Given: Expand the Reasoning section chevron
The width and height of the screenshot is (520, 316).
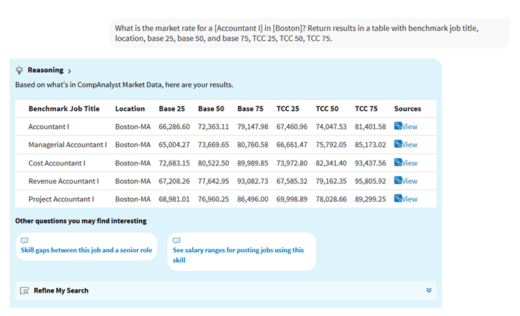Looking at the screenshot, I should click(x=69, y=71).
